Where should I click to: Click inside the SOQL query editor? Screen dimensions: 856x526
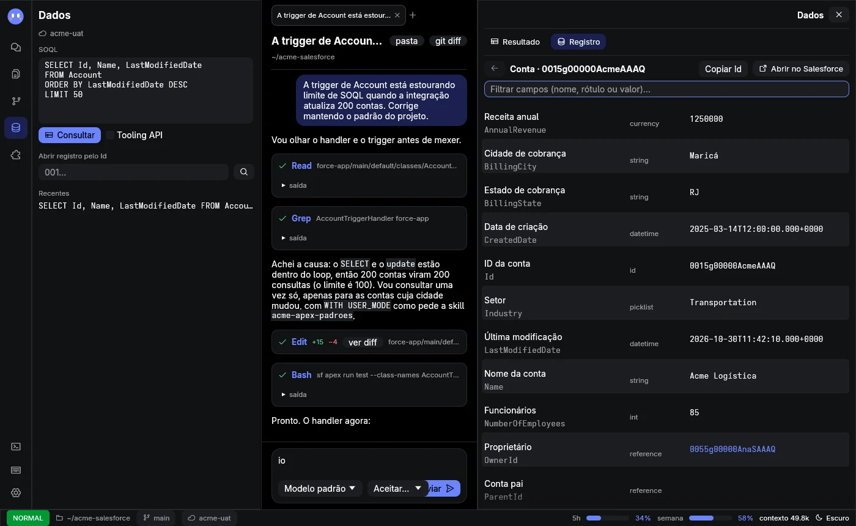146,91
